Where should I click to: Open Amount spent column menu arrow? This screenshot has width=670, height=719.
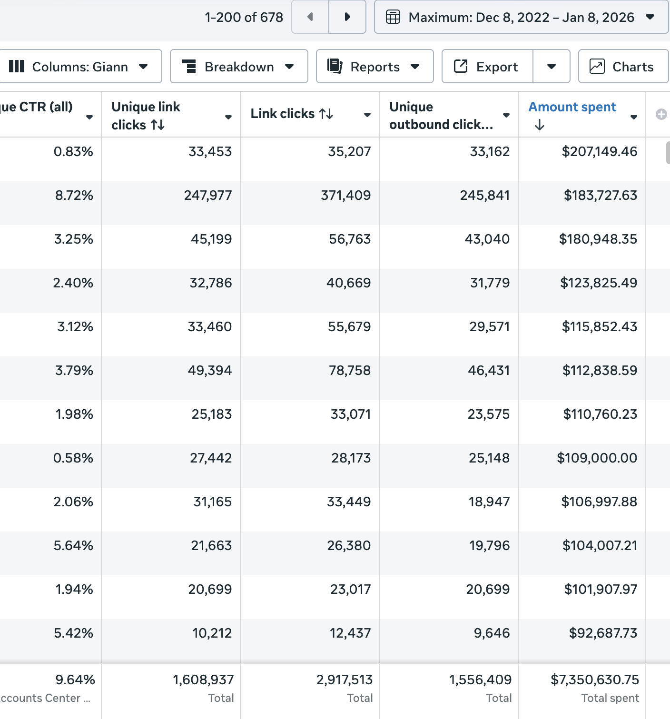pyautogui.click(x=634, y=118)
